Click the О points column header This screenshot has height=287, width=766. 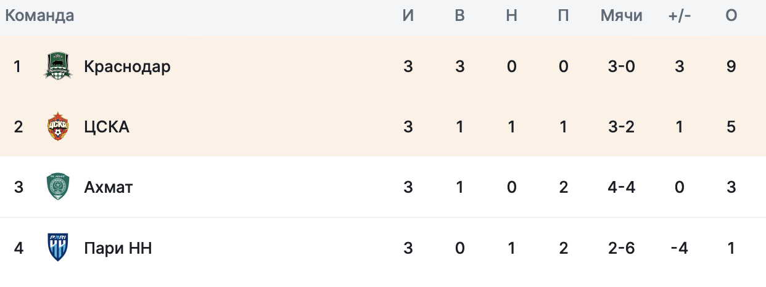tap(731, 16)
